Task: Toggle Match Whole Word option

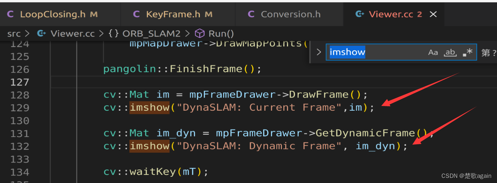Action: tap(450, 53)
